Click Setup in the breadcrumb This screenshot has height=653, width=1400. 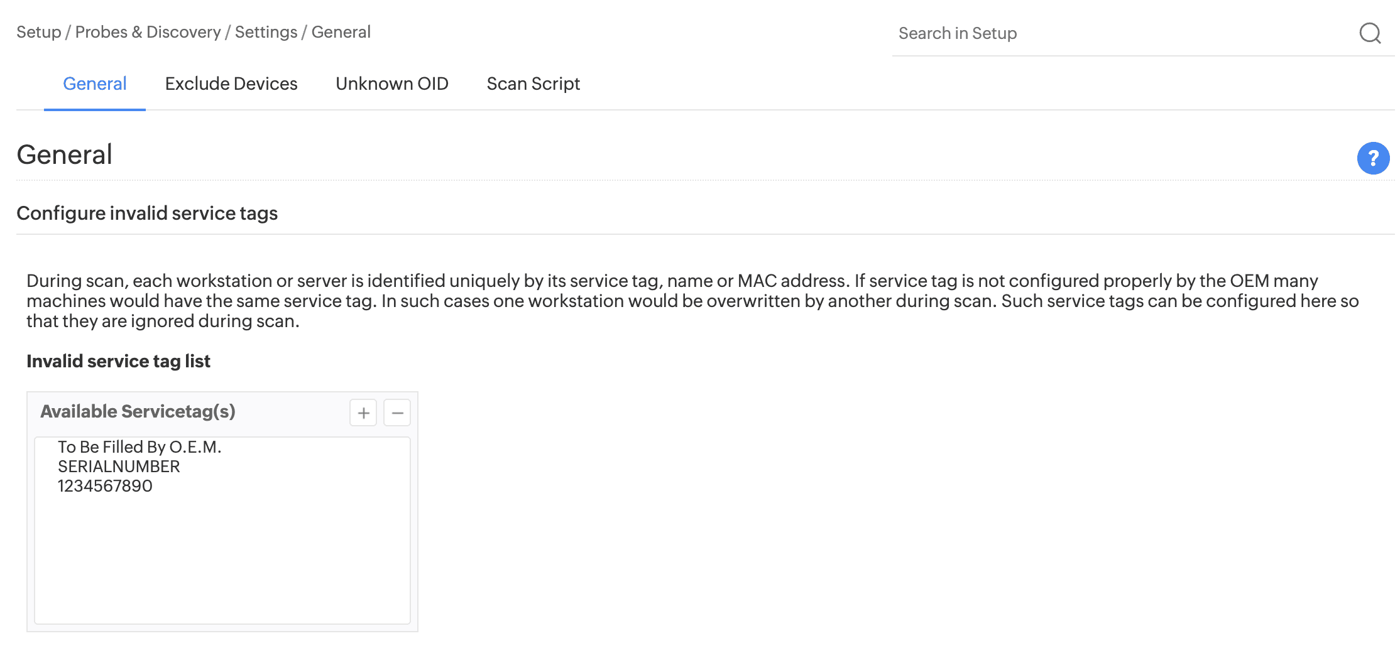[x=39, y=32]
